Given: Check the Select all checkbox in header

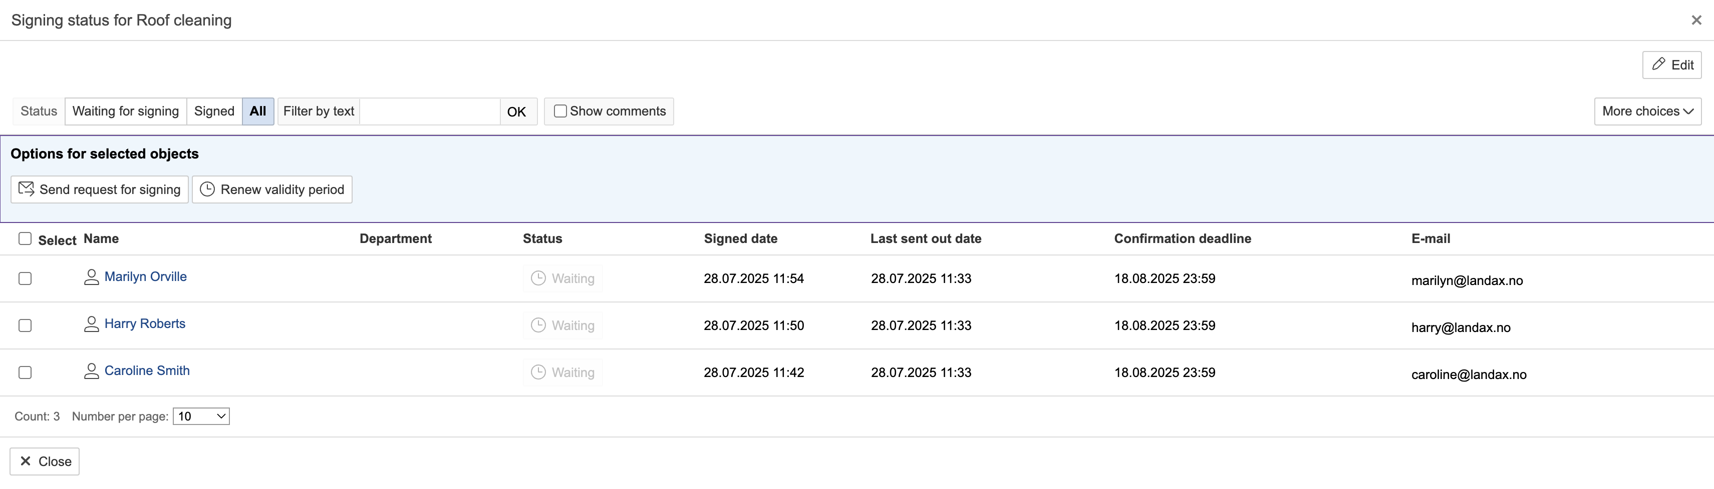Looking at the screenshot, I should click(25, 238).
